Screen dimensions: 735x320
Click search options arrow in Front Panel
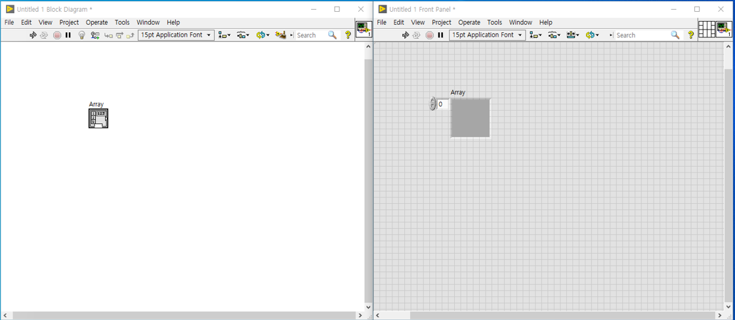pyautogui.click(x=611, y=35)
